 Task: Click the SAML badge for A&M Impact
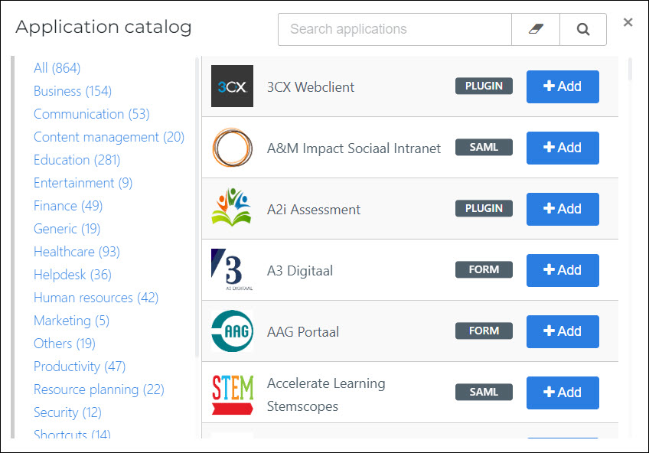coord(484,147)
